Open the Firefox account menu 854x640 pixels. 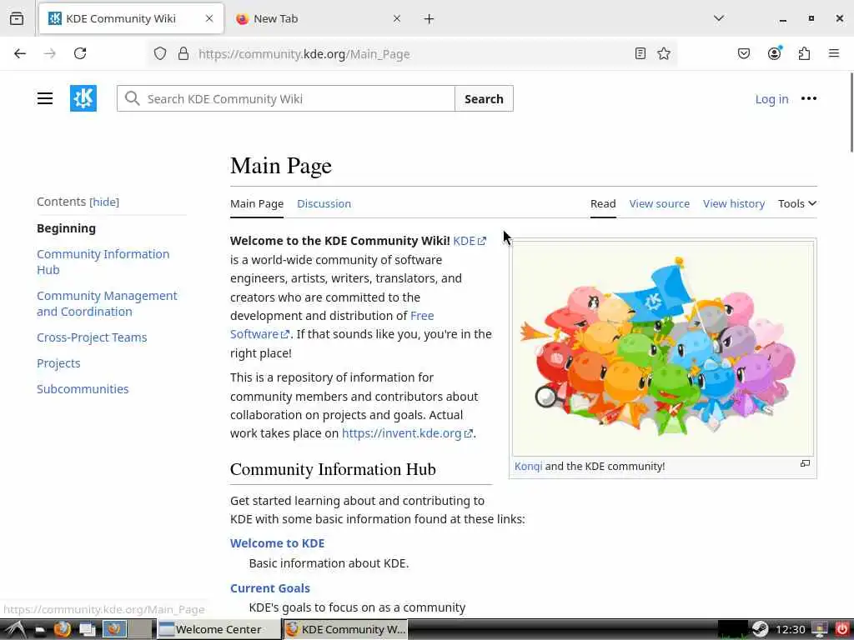774,53
